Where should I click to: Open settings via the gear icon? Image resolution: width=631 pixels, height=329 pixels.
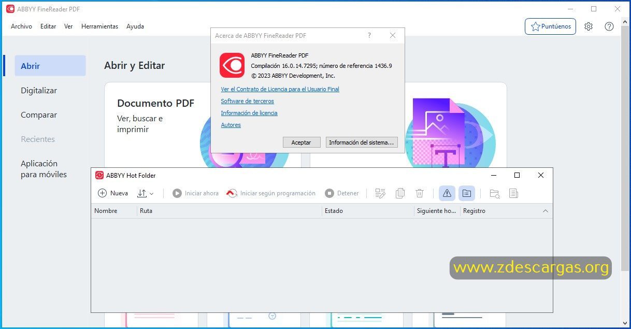tap(589, 26)
